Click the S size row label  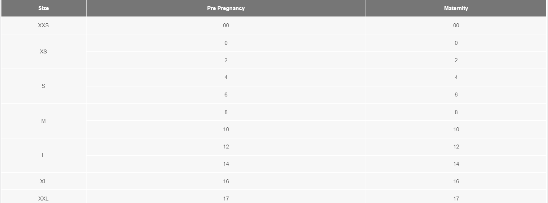[x=43, y=86]
